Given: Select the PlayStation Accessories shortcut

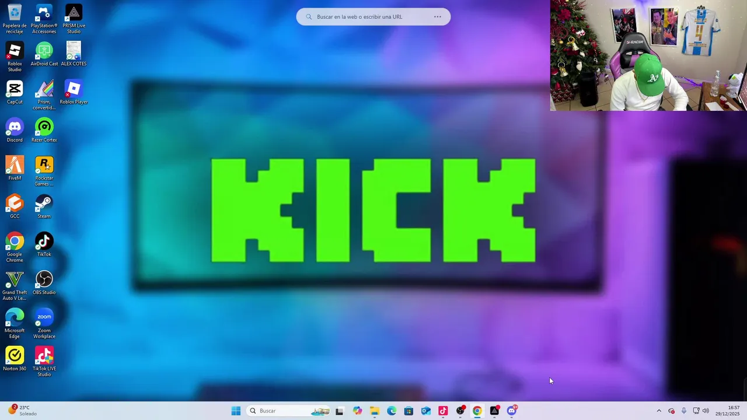Looking at the screenshot, I should click(x=44, y=19).
